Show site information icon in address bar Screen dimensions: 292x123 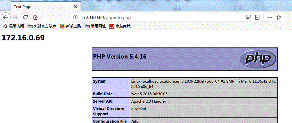(75, 17)
